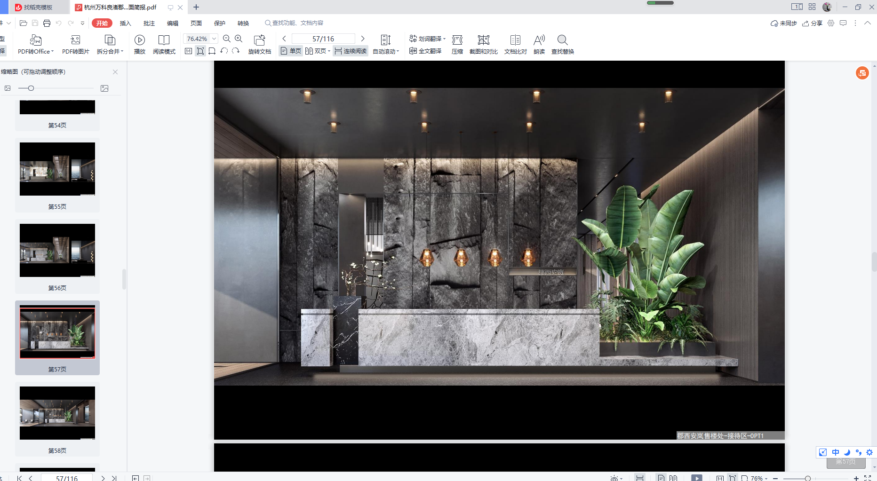
Task: Click the 查找功能、文档内容 search box
Action: tap(294, 23)
